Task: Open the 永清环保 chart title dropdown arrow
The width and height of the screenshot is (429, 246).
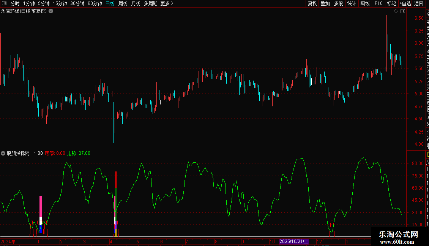Action: click(51, 11)
